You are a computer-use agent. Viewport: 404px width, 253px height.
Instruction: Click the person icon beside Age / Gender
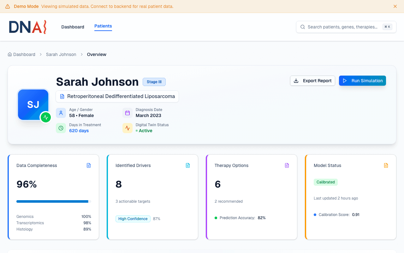[61, 113]
